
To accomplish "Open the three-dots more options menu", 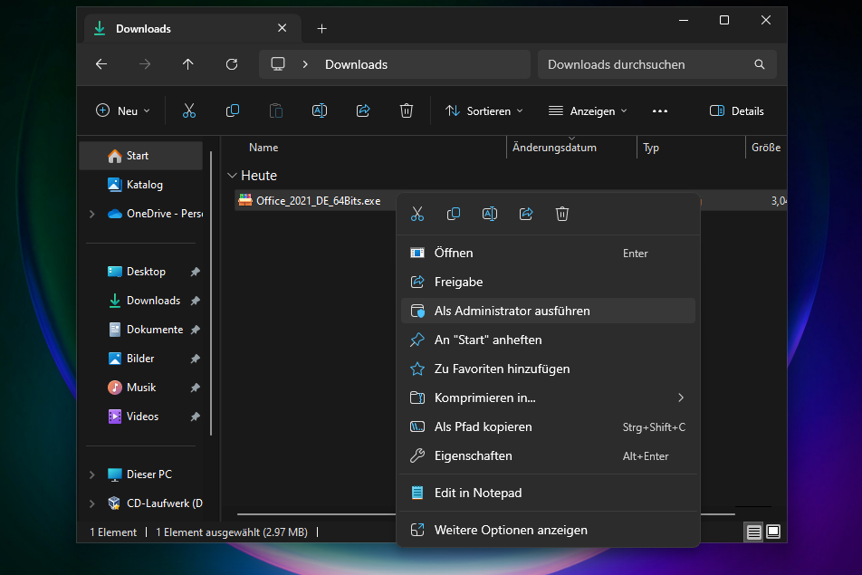I will click(x=659, y=110).
